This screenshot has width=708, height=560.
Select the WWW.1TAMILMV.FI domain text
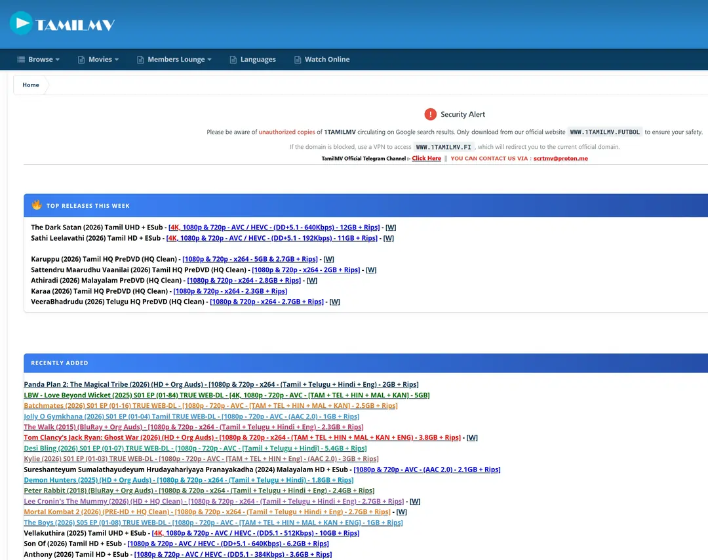coord(443,147)
